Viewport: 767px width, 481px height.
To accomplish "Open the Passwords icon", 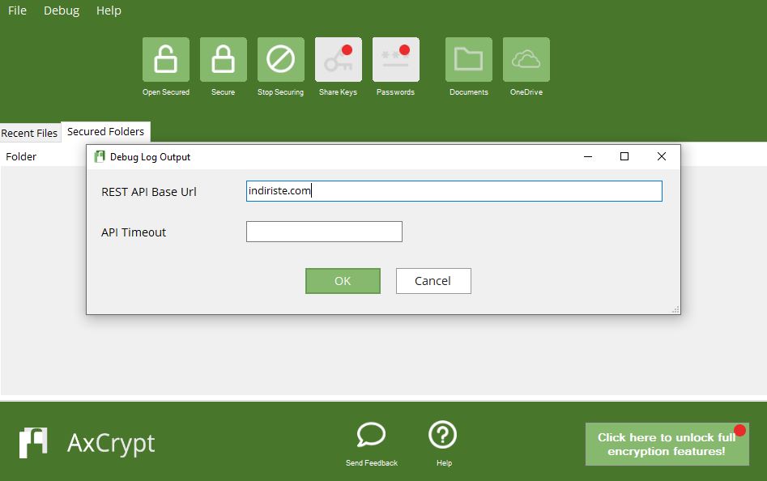I will [396, 60].
